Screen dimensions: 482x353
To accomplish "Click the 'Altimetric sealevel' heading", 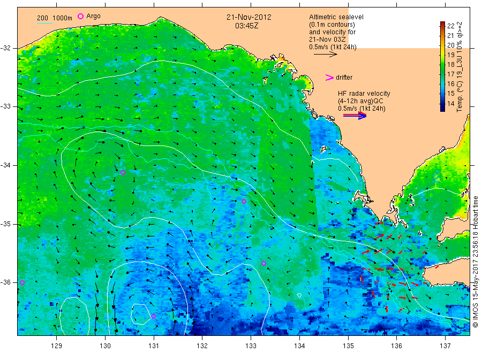I will point(336,17).
